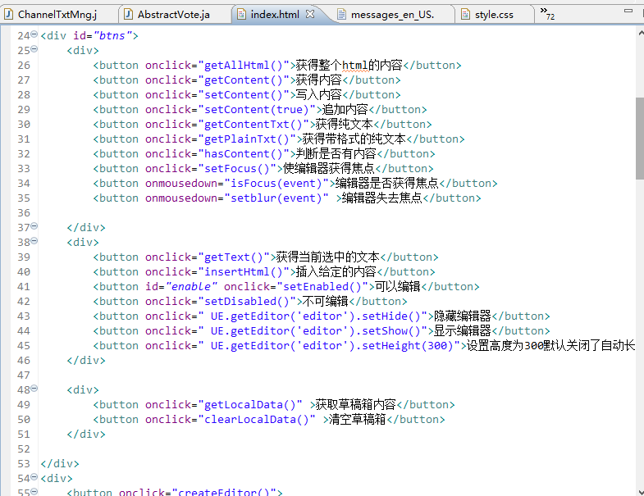Click on clearLocalData() in line 50
644x496 pixels.
coord(257,420)
